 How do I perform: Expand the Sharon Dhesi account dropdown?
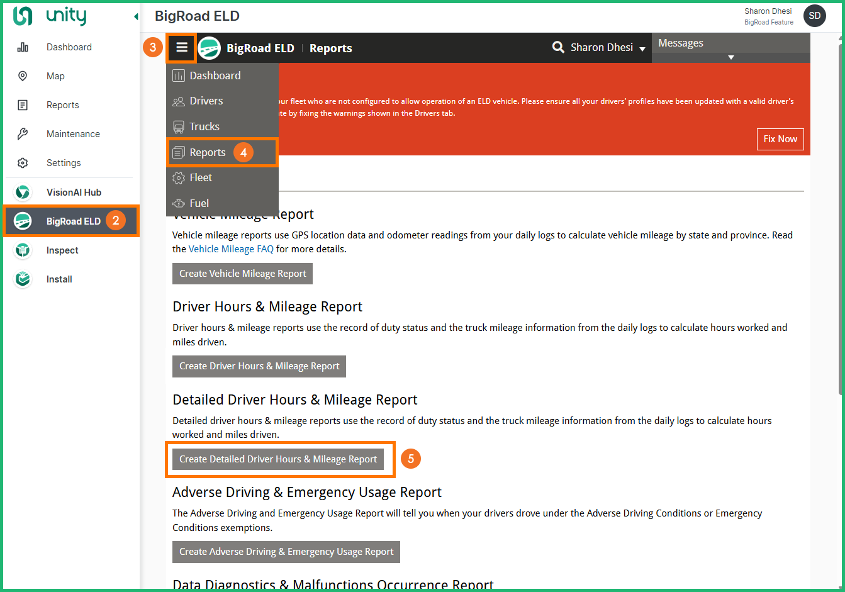click(642, 49)
